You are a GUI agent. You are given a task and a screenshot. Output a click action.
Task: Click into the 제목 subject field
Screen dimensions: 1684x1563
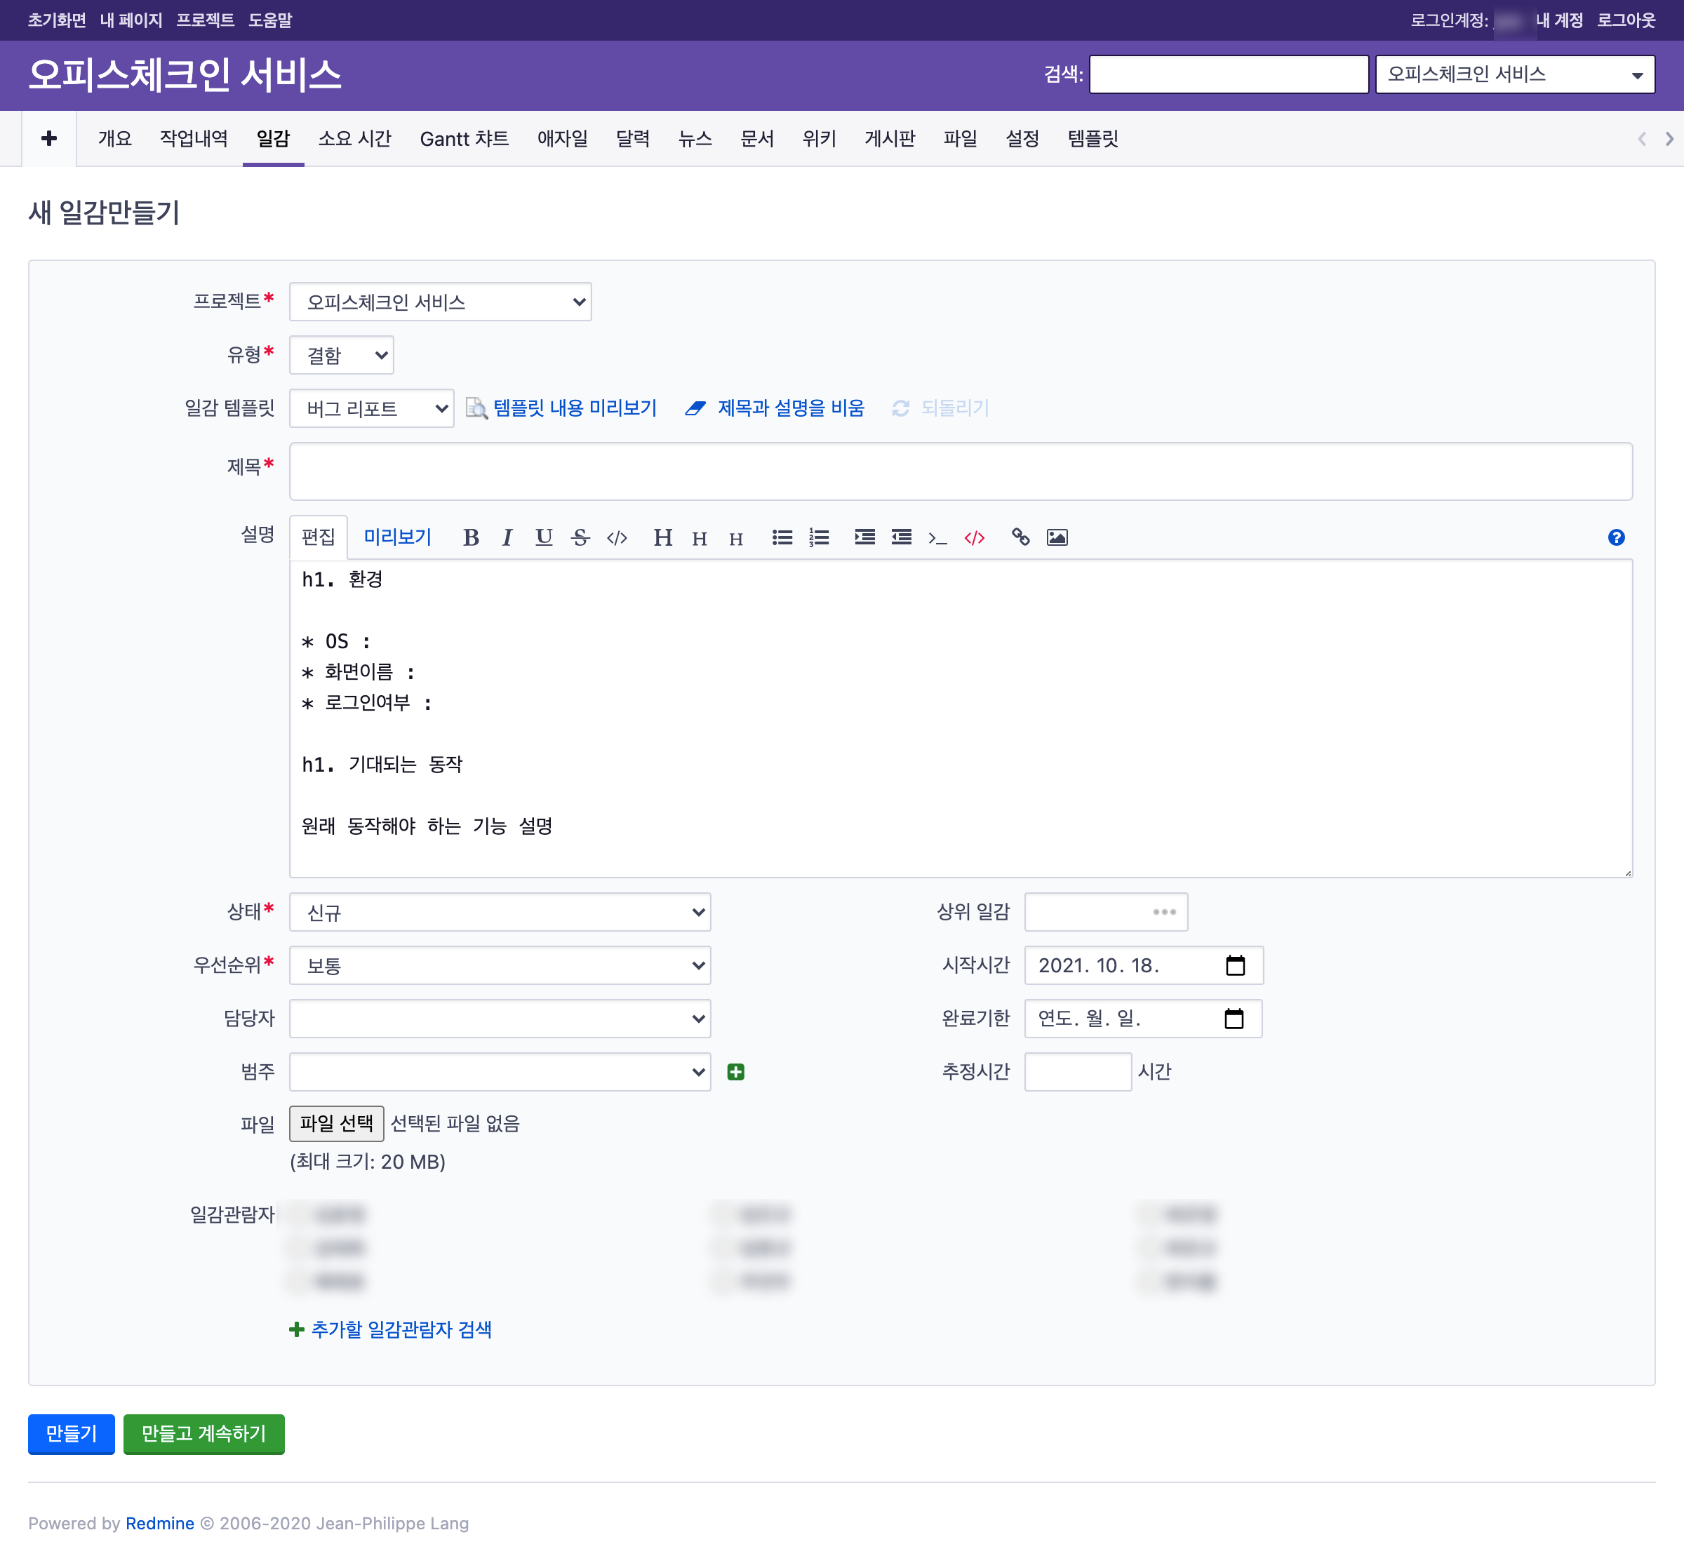tap(960, 471)
